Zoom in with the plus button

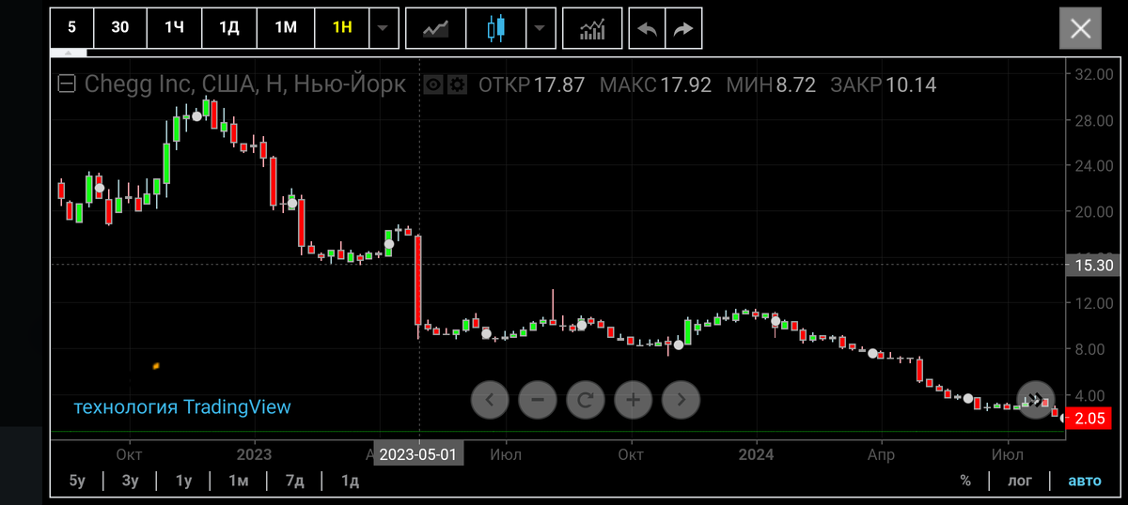click(x=633, y=400)
